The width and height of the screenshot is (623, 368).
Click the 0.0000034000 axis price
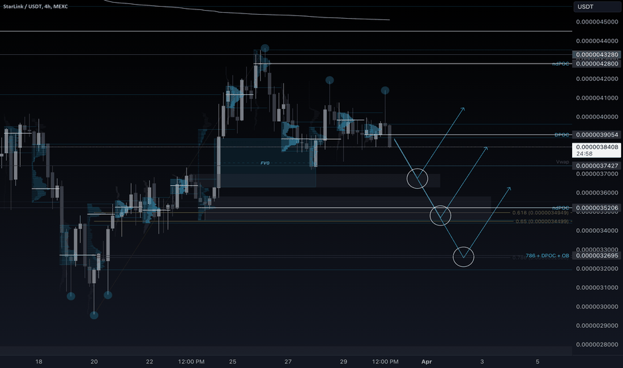[x=597, y=231]
